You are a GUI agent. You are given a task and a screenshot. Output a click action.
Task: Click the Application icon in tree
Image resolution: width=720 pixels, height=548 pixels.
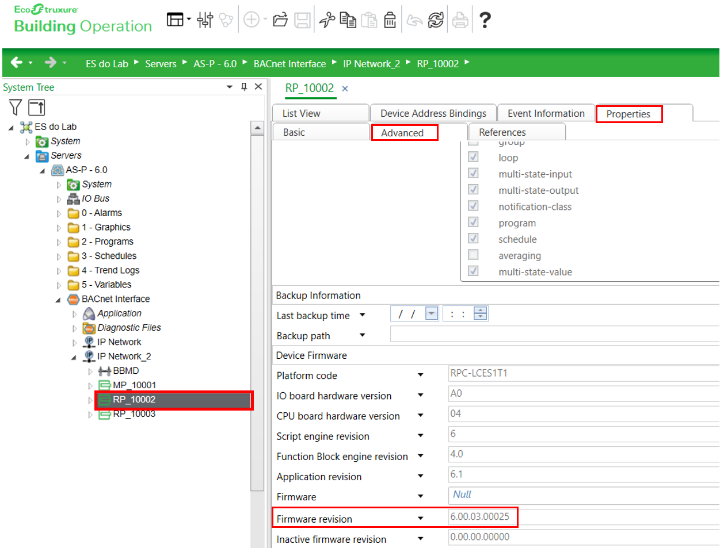point(89,313)
